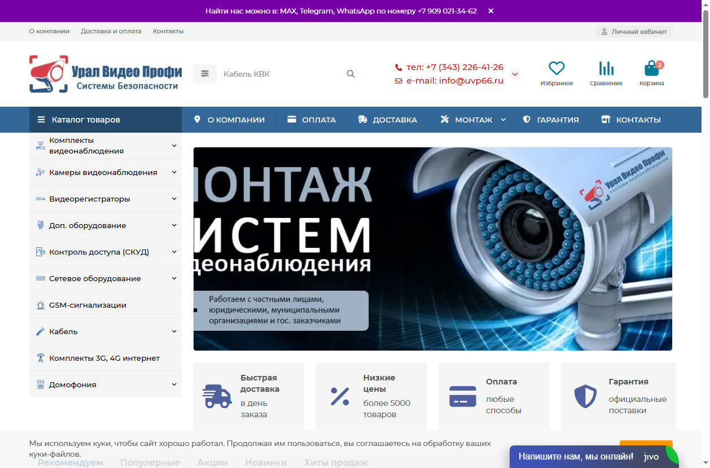Click email info@uvp66.ru link
710x468 pixels.
[454, 81]
